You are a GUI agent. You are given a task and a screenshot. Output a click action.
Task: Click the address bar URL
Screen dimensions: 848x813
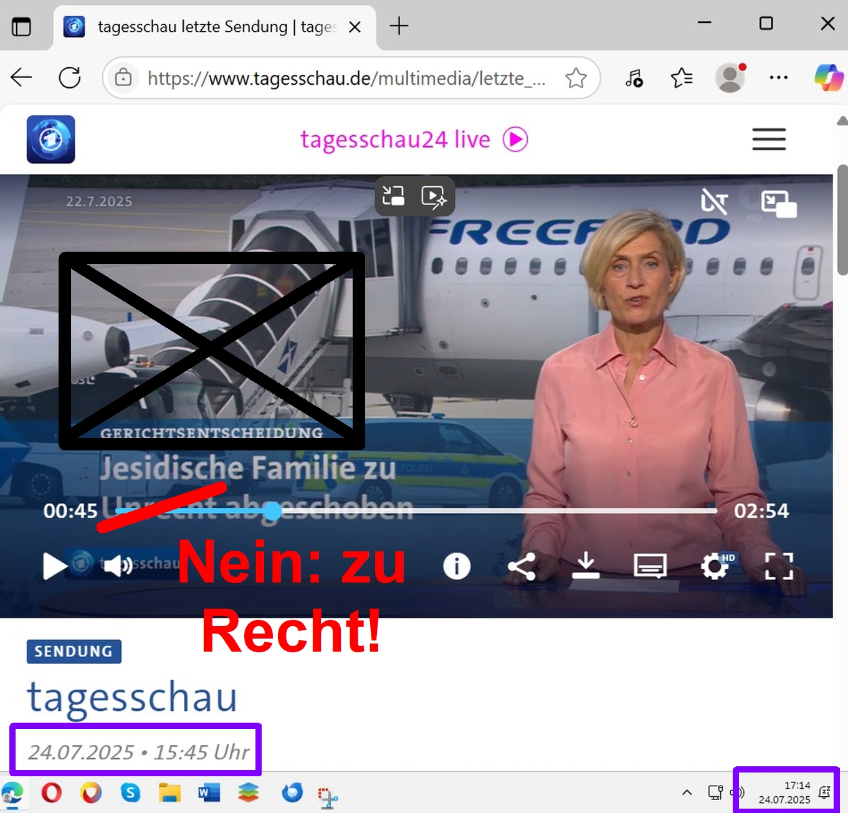pyautogui.click(x=346, y=78)
